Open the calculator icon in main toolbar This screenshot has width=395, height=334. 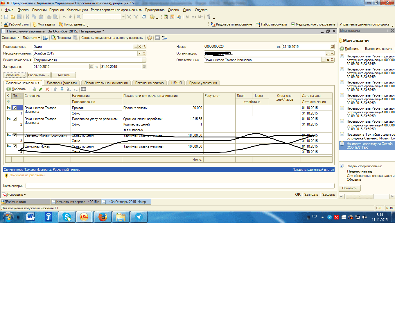[166, 17]
